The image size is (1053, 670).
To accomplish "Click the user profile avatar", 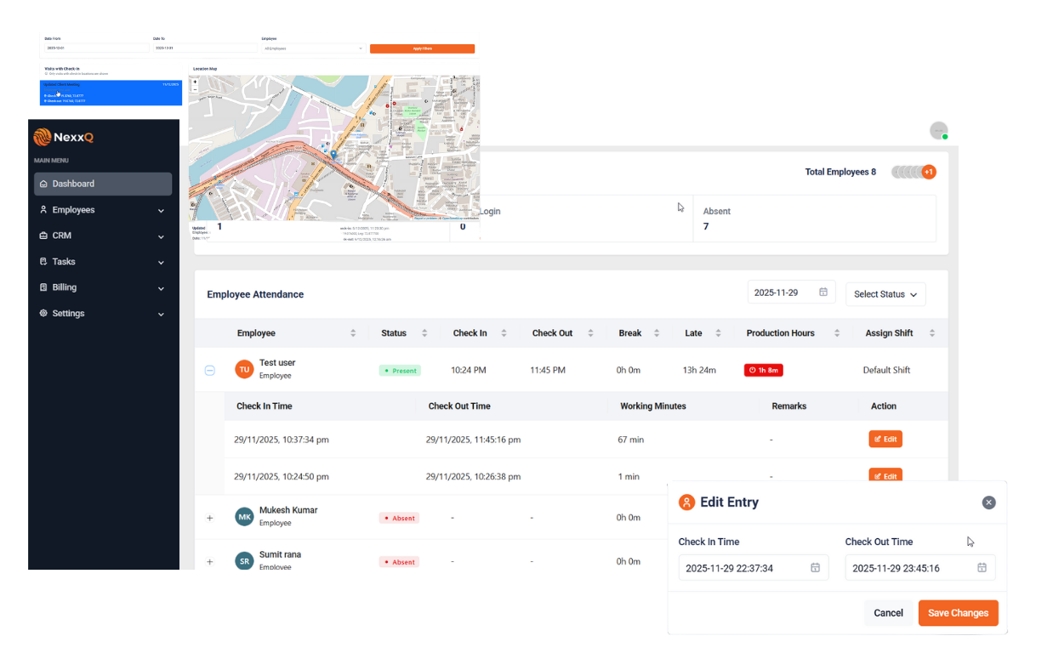I will tap(938, 131).
